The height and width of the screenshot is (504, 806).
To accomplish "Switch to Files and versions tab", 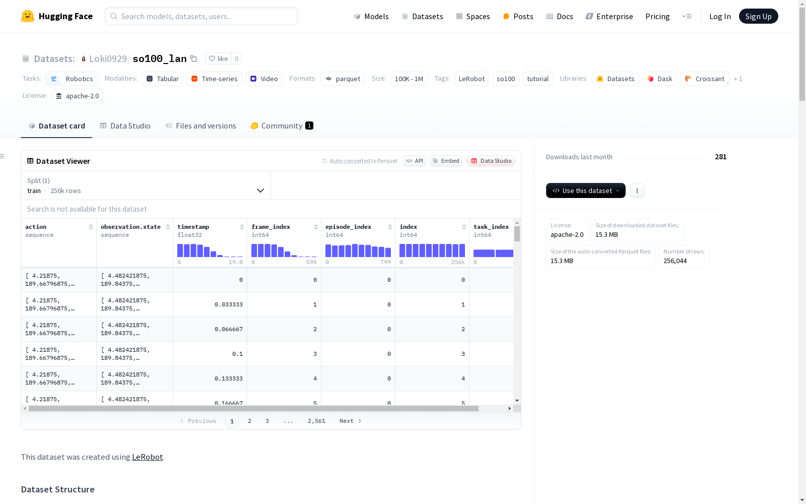I will coord(200,125).
